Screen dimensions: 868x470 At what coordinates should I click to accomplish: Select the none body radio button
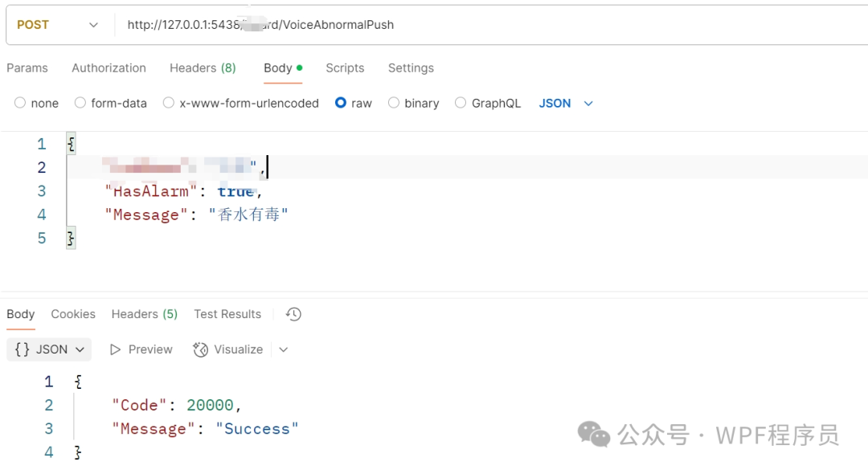click(20, 103)
